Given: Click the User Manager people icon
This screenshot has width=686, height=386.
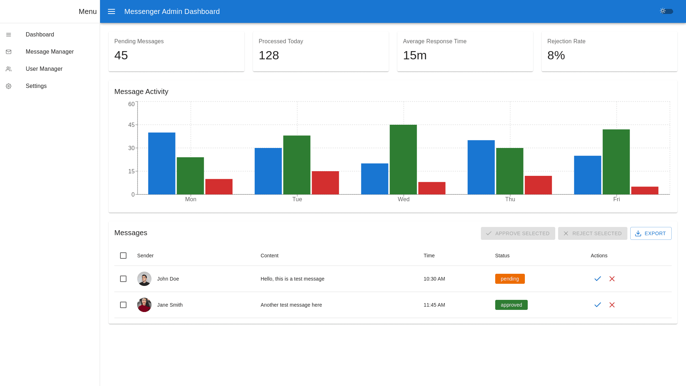Looking at the screenshot, I should 9,69.
